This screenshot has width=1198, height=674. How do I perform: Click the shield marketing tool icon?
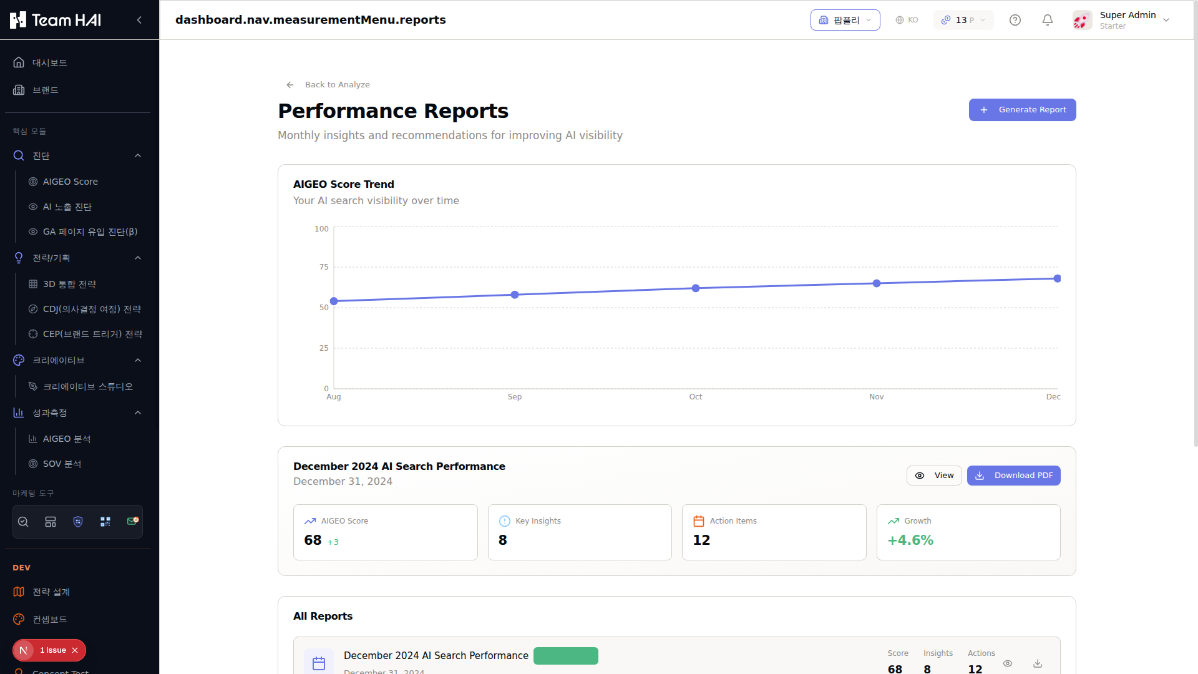tap(78, 522)
